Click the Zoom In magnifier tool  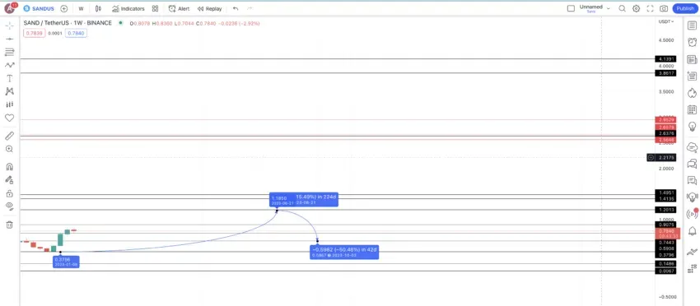[x=9, y=149]
